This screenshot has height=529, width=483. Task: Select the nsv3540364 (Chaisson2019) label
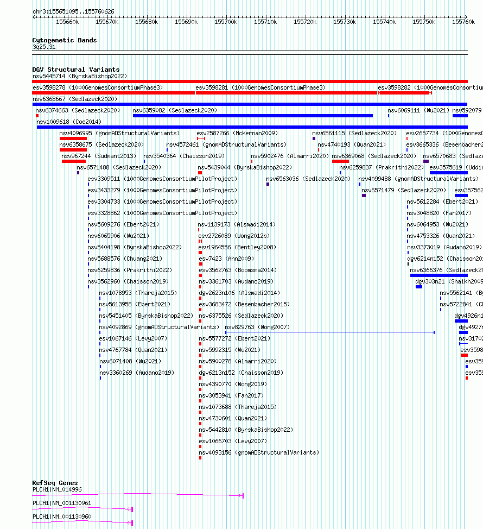184,156
